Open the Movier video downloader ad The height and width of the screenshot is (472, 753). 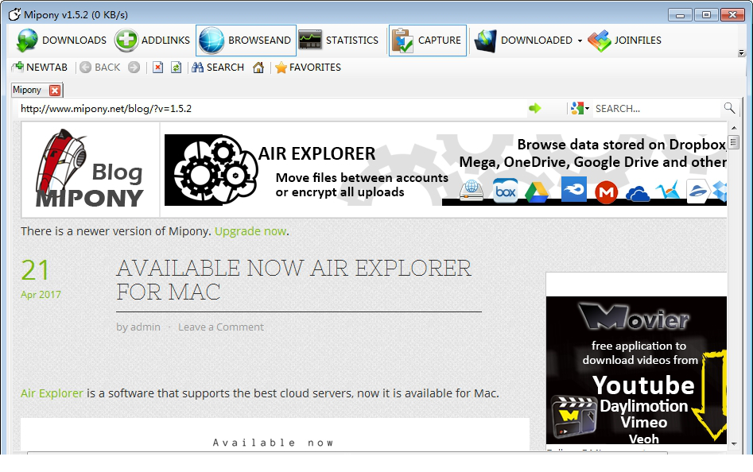tap(636, 369)
